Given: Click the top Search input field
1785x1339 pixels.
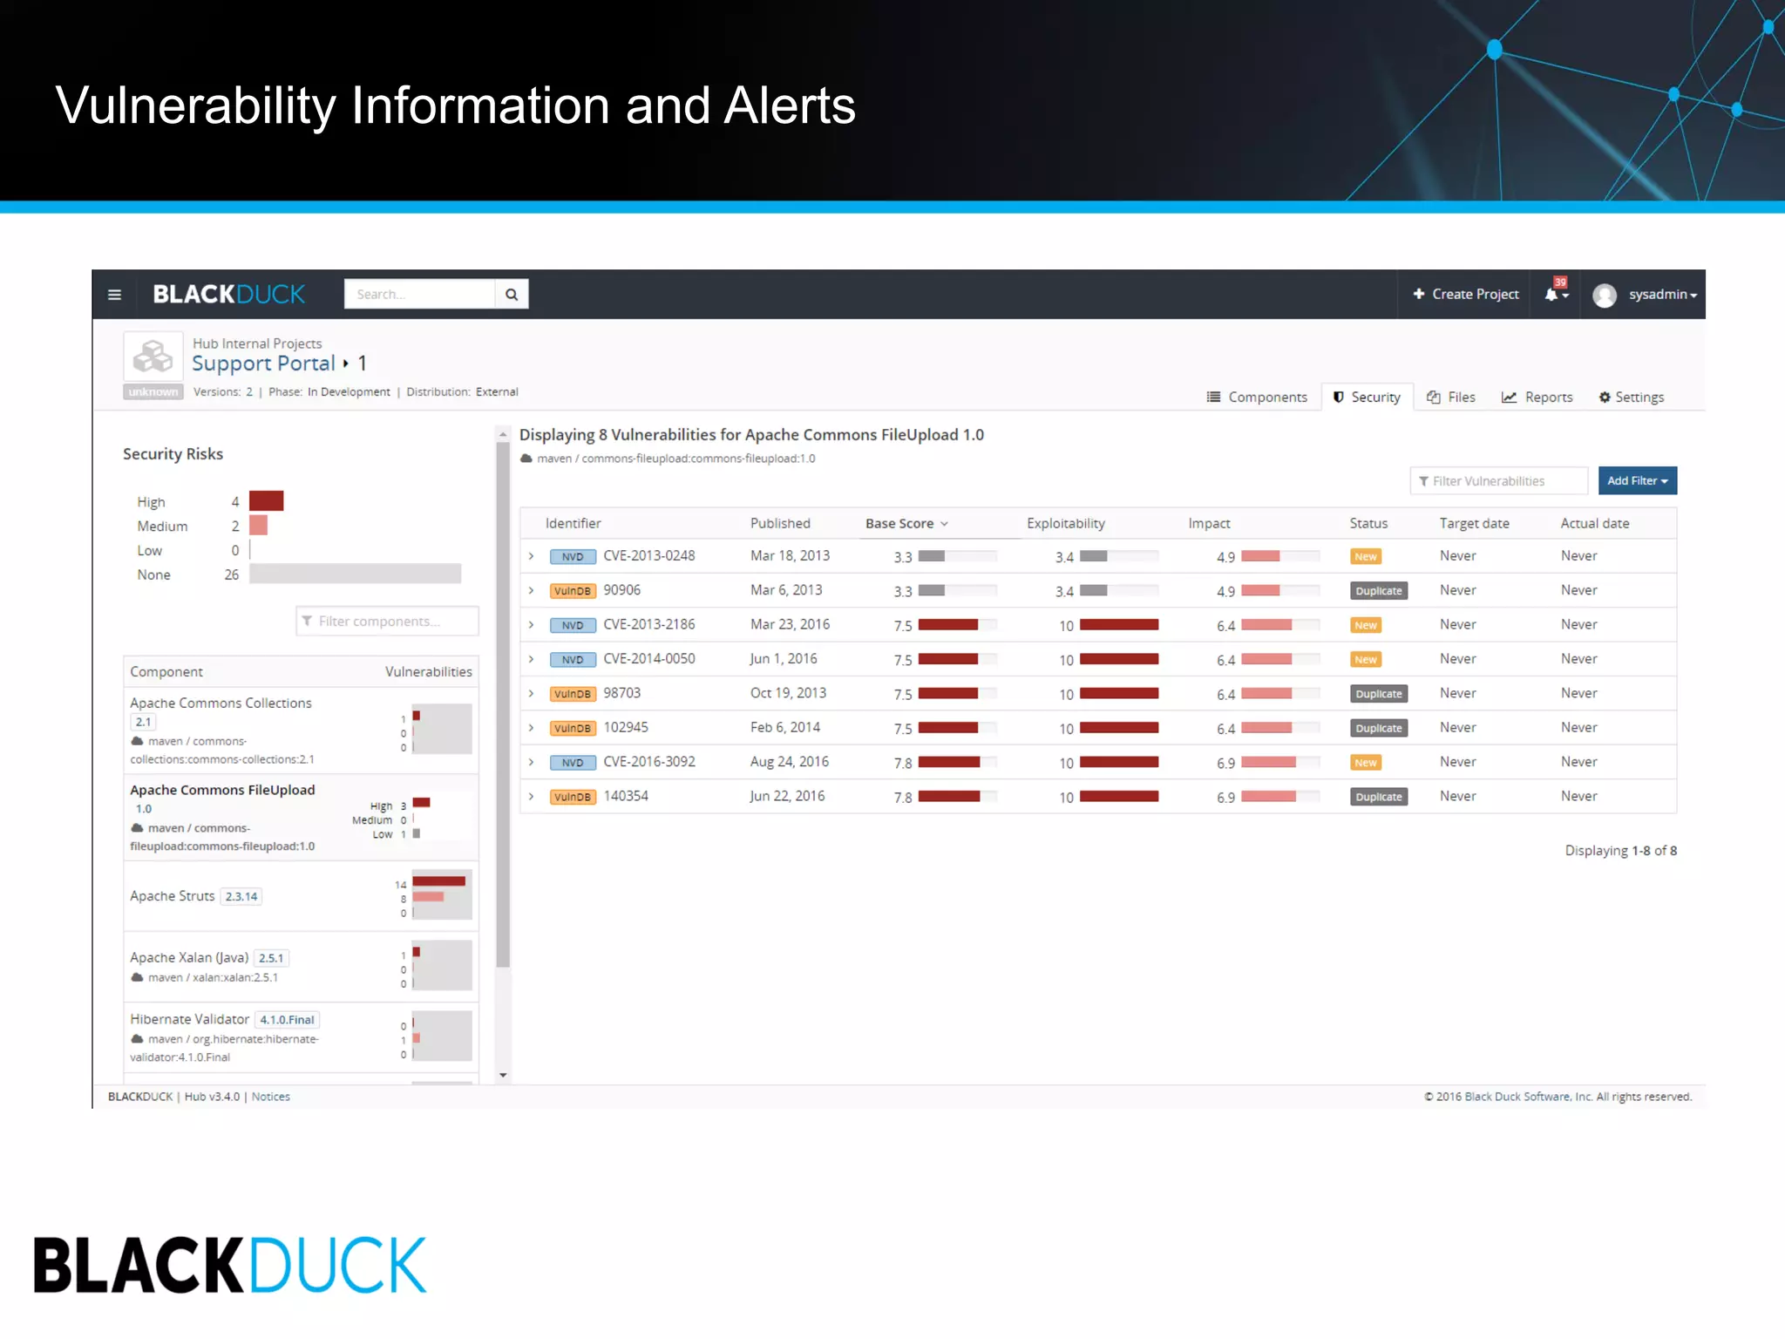Looking at the screenshot, I should coord(419,295).
